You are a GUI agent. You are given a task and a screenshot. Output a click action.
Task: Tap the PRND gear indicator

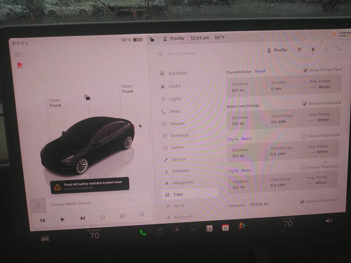20,43
